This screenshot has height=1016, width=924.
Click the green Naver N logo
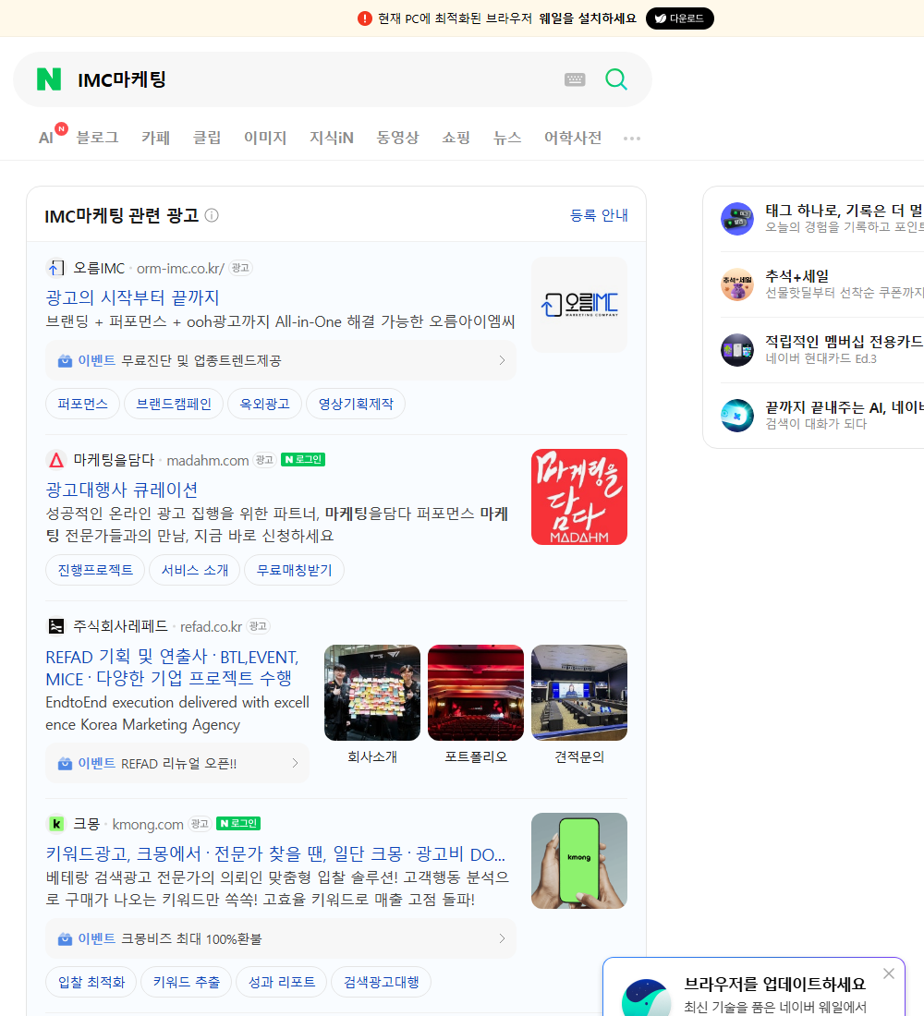49,79
